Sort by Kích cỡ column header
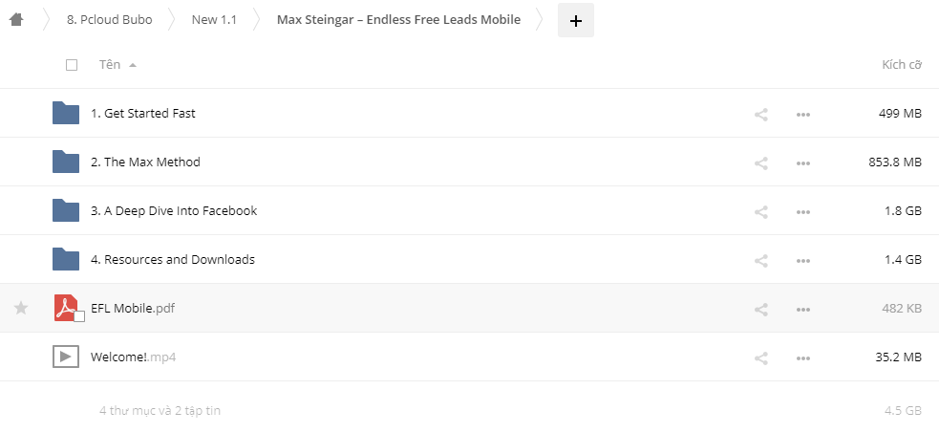The width and height of the screenshot is (939, 433). 902,65
